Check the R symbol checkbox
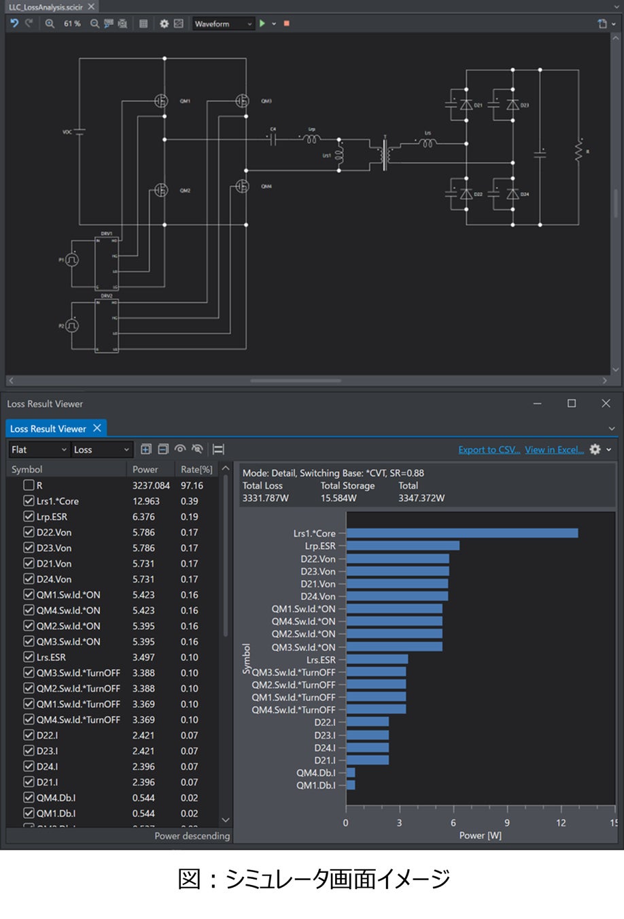This screenshot has width=624, height=919. coord(29,485)
